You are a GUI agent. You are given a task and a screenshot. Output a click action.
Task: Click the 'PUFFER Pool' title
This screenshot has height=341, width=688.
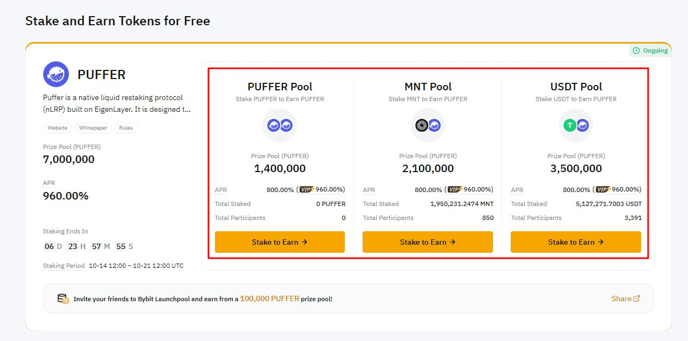[x=280, y=87]
